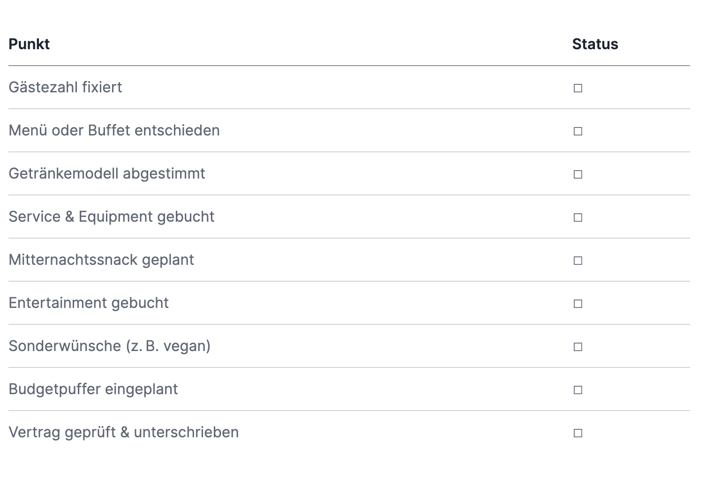This screenshot has height=479, width=707.
Task: Select the Vertrag geprüft & unterschrieben text
Action: click(124, 432)
